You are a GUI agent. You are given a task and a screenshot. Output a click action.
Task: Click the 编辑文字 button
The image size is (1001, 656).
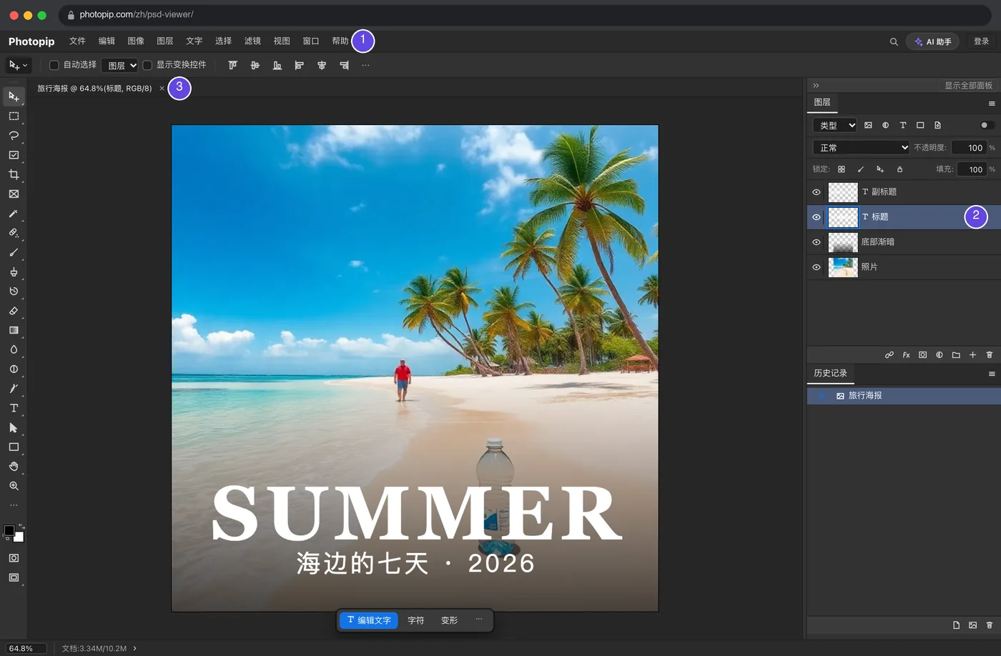point(369,620)
